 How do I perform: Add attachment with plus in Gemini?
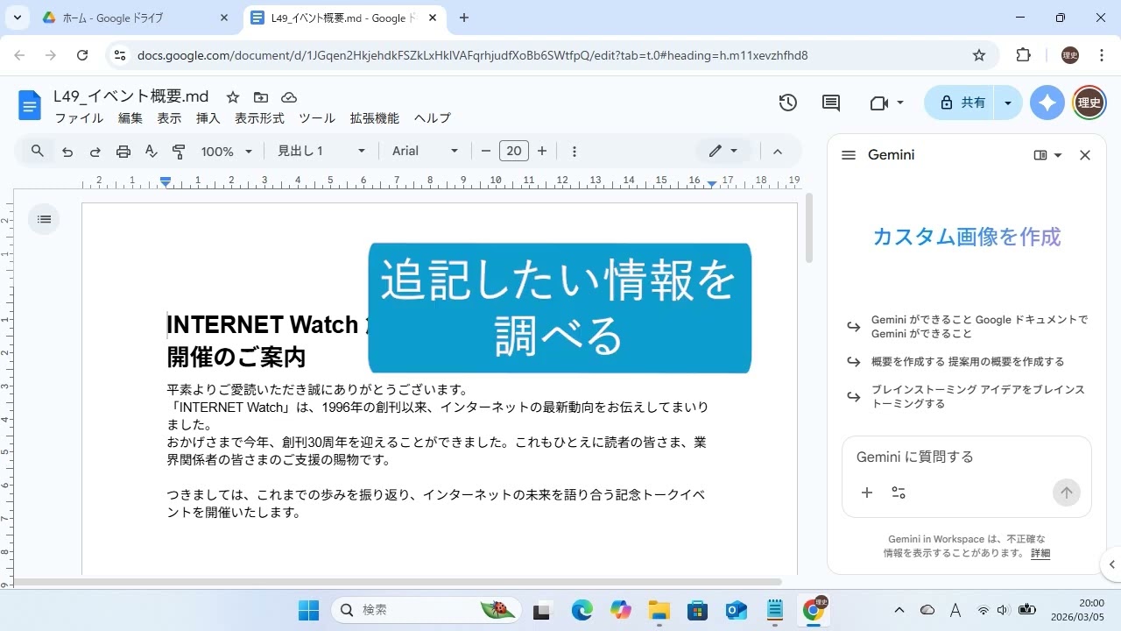click(867, 493)
